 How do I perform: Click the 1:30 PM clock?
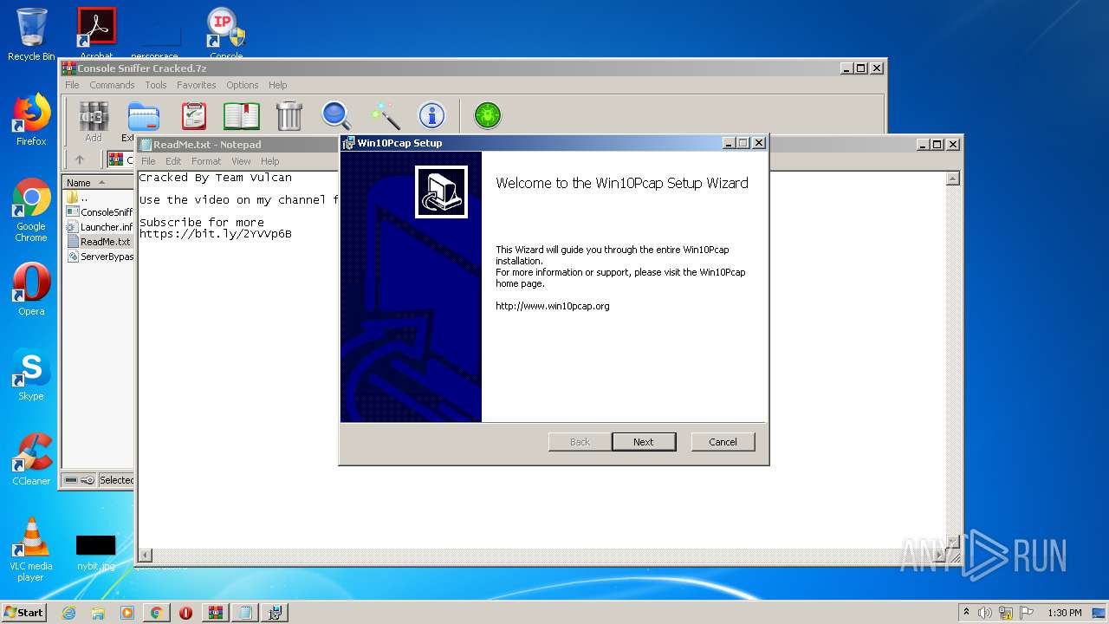tap(1064, 613)
